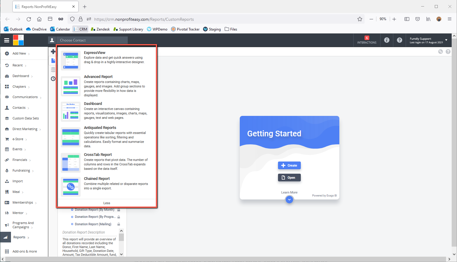Image resolution: width=457 pixels, height=262 pixels.
Task: Expand the Contacts sidebar menu
Action: coord(19,108)
